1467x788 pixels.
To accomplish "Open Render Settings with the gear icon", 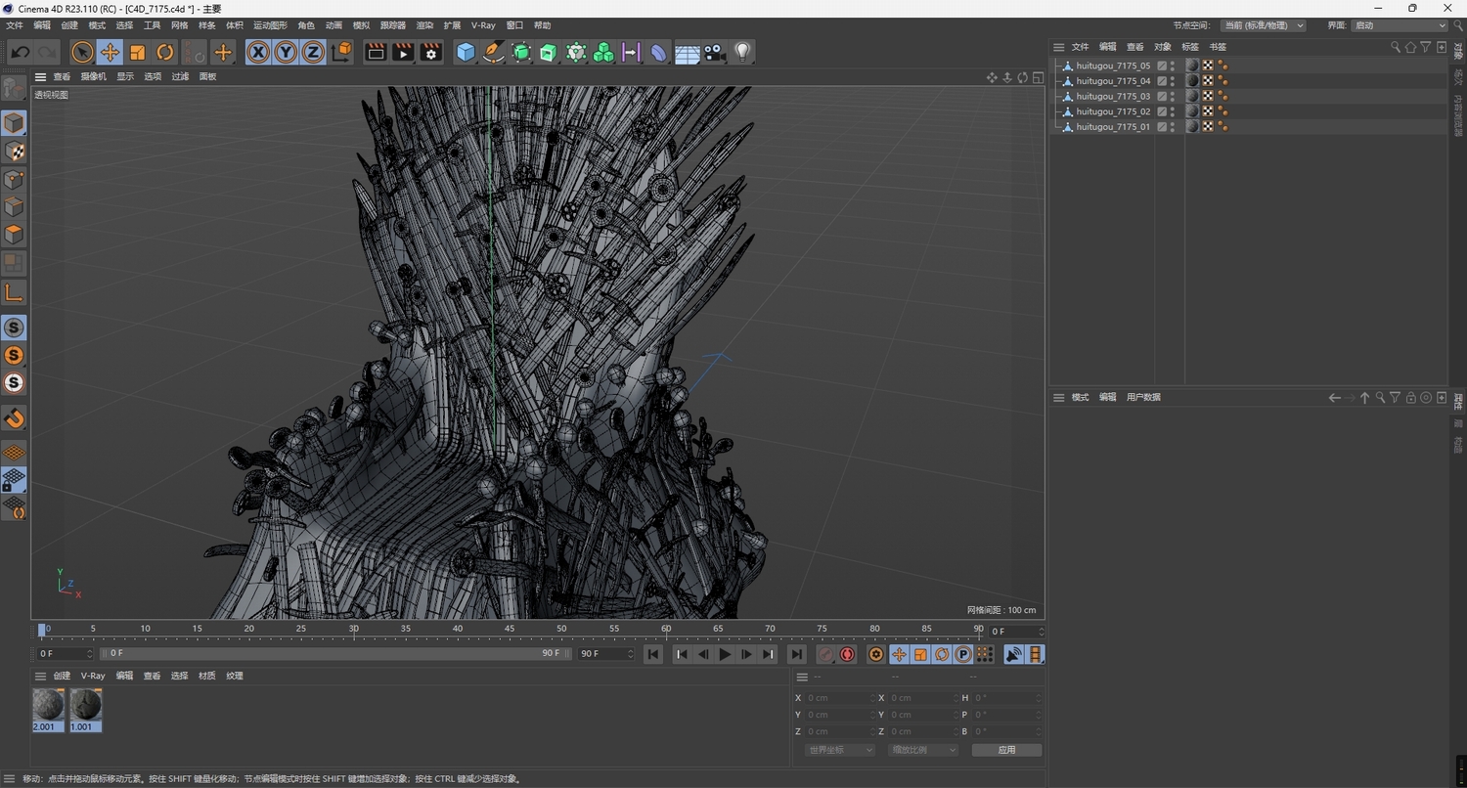I will point(430,52).
